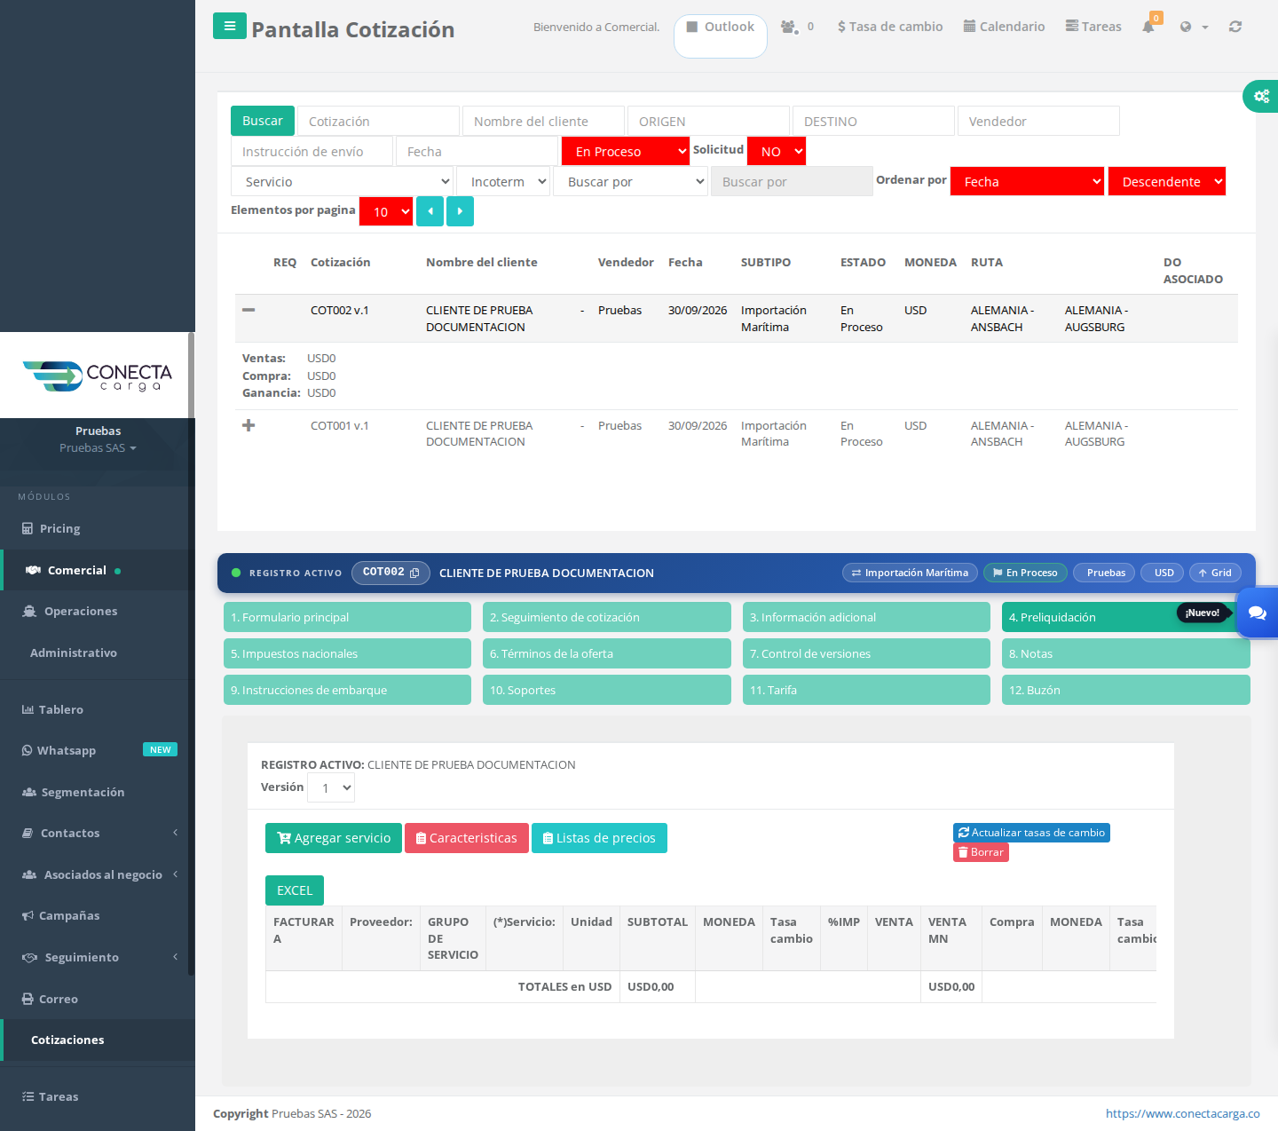Open Listas de precios button

pyautogui.click(x=599, y=838)
